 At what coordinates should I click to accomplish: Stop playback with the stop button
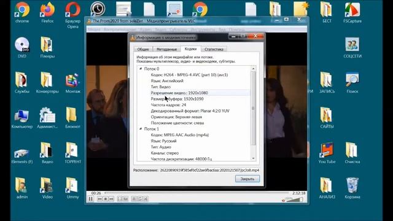[x=106, y=199]
